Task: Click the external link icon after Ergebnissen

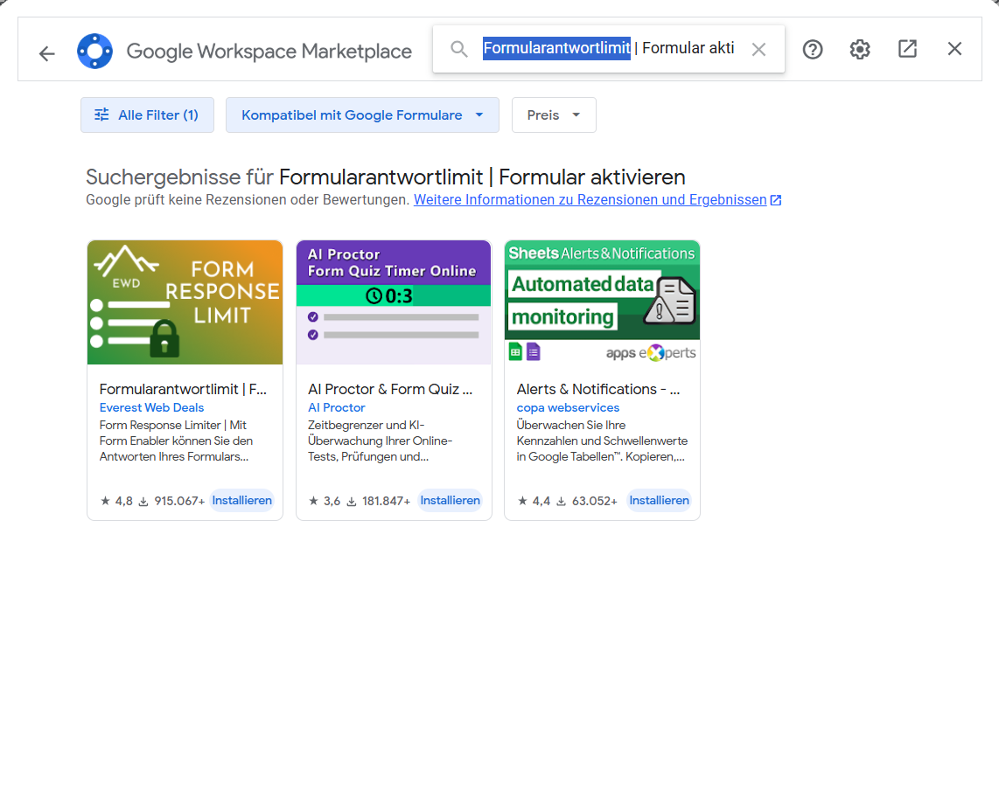Action: pyautogui.click(x=775, y=199)
